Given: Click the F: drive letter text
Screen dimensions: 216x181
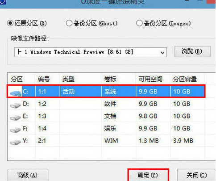Looking at the screenshot, I should [25, 128].
